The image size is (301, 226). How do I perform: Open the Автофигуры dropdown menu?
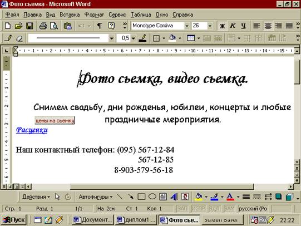tap(95, 197)
